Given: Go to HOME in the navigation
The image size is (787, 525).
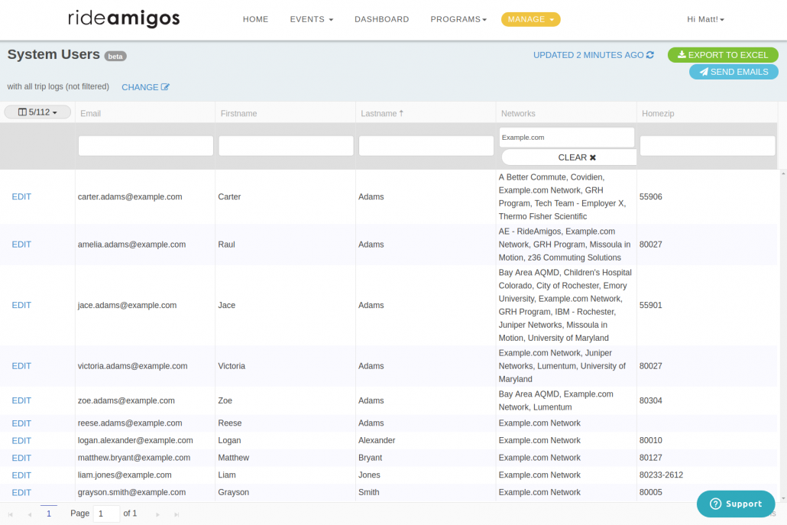Looking at the screenshot, I should pyautogui.click(x=255, y=19).
